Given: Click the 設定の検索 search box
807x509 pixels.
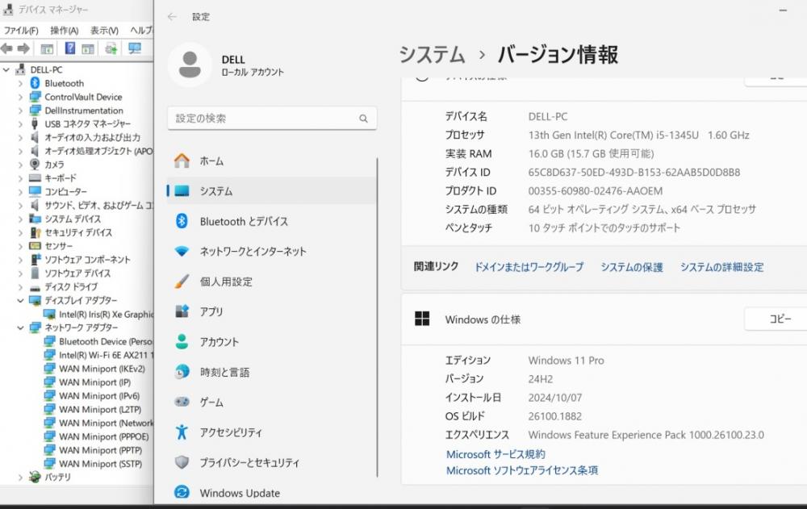Looking at the screenshot, I should [x=272, y=119].
